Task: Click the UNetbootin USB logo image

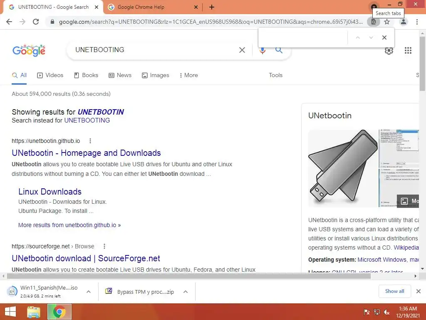Action: (343, 168)
